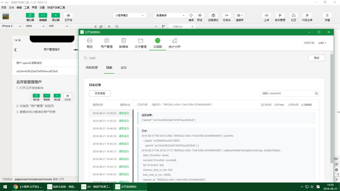The image size is (340, 191).
Task: Click the plus add file icon
Action: coord(109,26)
